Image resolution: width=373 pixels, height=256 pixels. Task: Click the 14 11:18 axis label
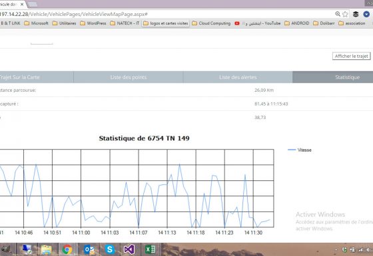tap(196, 233)
